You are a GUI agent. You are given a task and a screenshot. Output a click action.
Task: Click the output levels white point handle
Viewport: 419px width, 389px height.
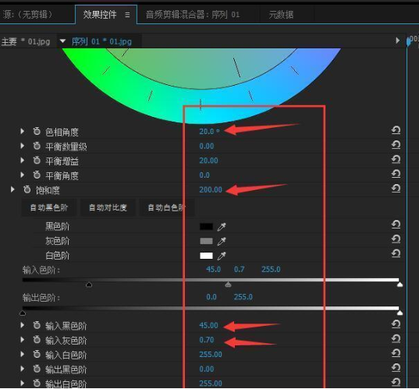tap(399, 313)
